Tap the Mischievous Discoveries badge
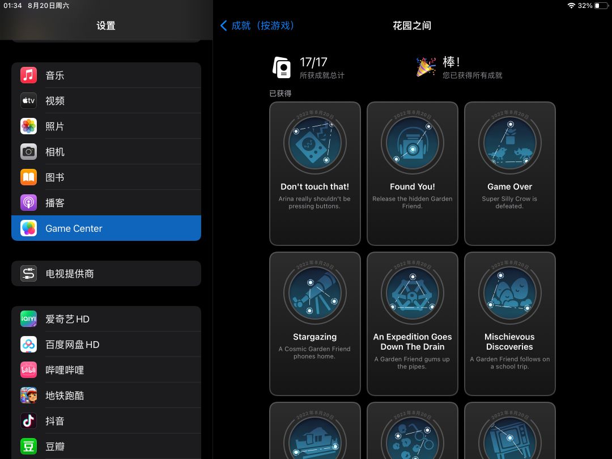This screenshot has height=459, width=612. pyautogui.click(x=510, y=293)
